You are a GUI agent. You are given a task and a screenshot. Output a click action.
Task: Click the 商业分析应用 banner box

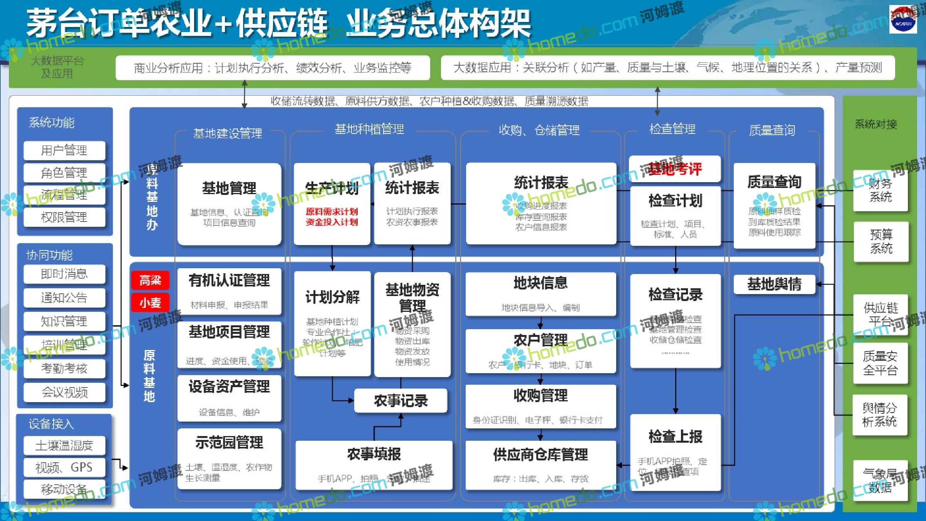[273, 68]
